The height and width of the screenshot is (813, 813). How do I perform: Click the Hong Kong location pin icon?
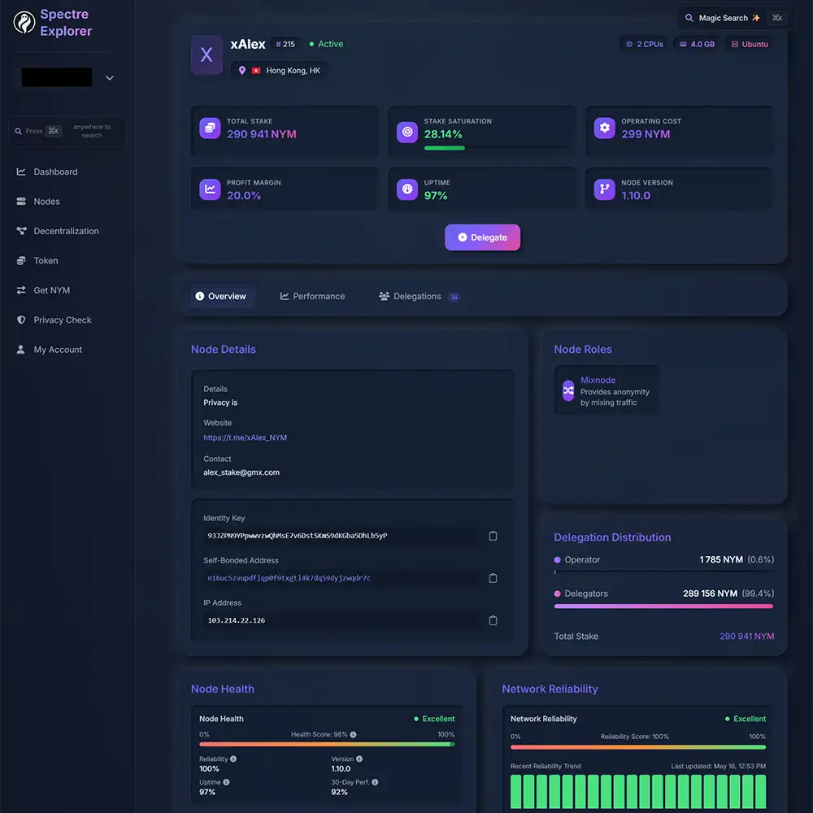242,71
